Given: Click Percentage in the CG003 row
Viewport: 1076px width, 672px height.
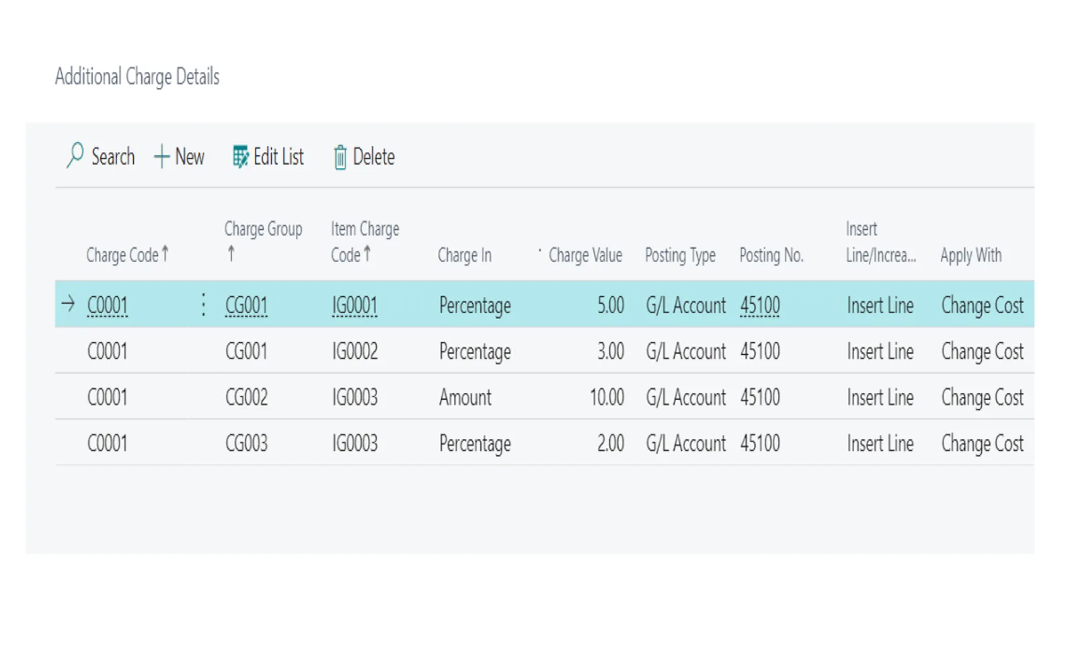Looking at the screenshot, I should point(475,444).
